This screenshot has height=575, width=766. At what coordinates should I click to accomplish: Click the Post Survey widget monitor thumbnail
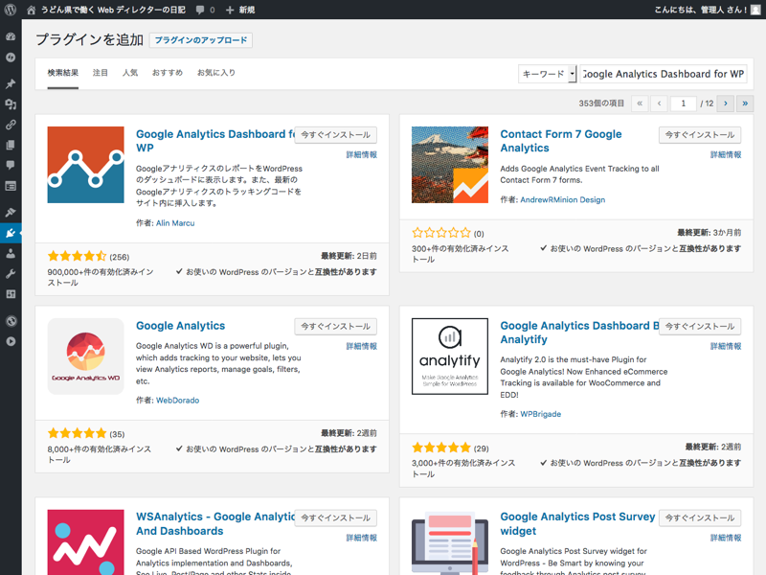pos(450,542)
